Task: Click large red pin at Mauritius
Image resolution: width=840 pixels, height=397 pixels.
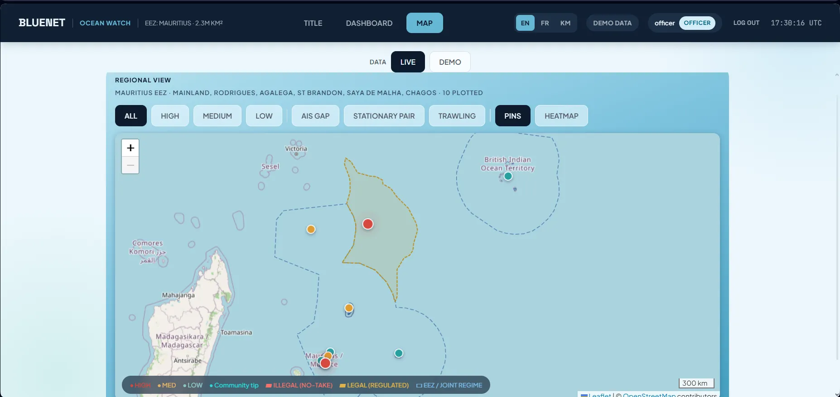Action: [x=325, y=363]
